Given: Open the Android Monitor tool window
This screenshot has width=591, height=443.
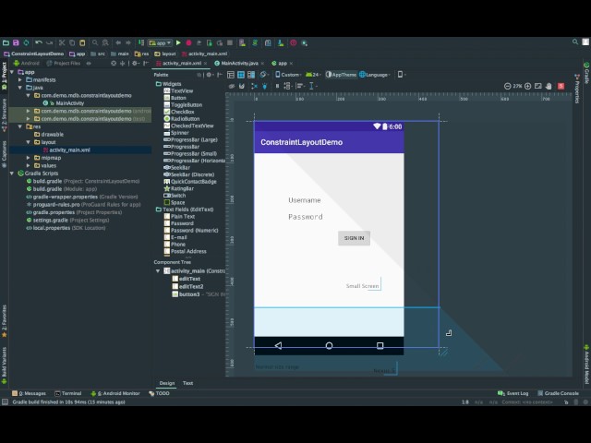Looking at the screenshot, I should pyautogui.click(x=115, y=393).
